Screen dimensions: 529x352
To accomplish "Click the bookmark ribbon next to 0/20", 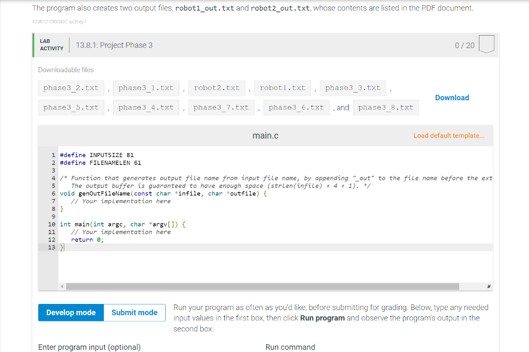I will [486, 45].
